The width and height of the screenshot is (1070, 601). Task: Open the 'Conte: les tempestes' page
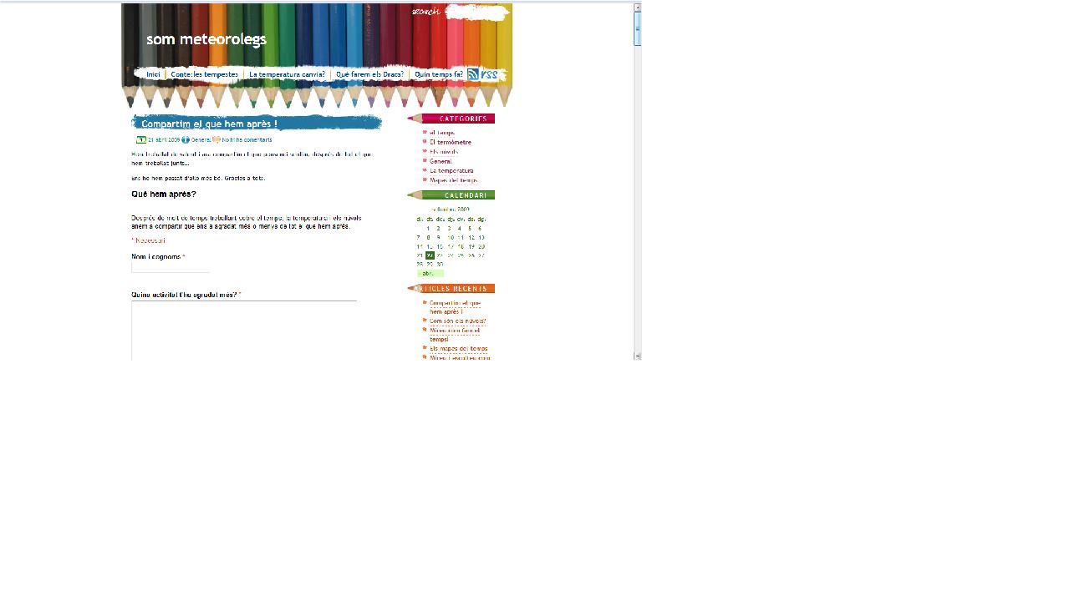click(x=204, y=74)
